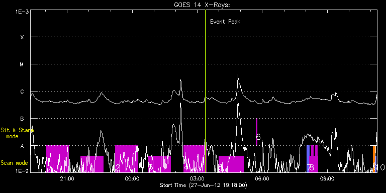
Task: Select magenta observation block number 4
Action: tap(194, 159)
